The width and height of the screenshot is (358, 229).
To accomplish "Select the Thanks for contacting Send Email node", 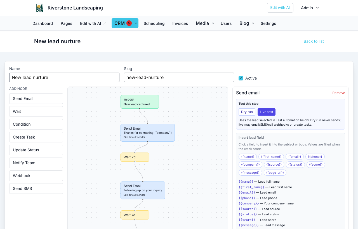I will pyautogui.click(x=148, y=133).
